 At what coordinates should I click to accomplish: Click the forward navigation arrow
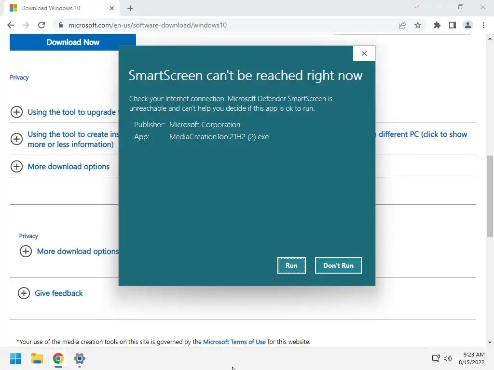coord(26,25)
